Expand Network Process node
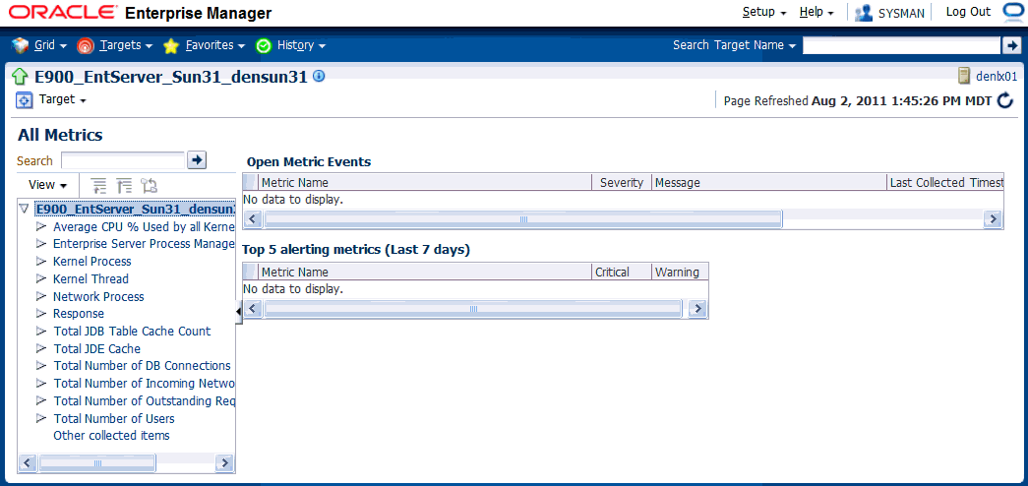The image size is (1028, 486). coord(41,296)
